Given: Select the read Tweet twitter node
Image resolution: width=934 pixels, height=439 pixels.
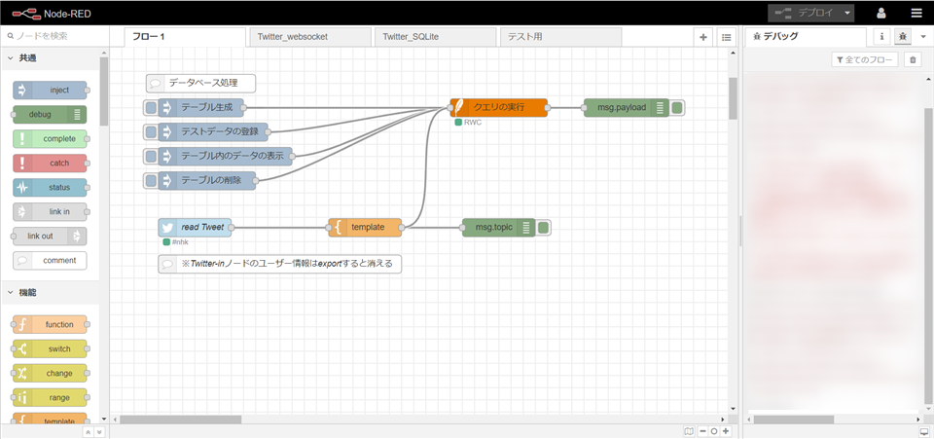Looking at the screenshot, I should (195, 228).
